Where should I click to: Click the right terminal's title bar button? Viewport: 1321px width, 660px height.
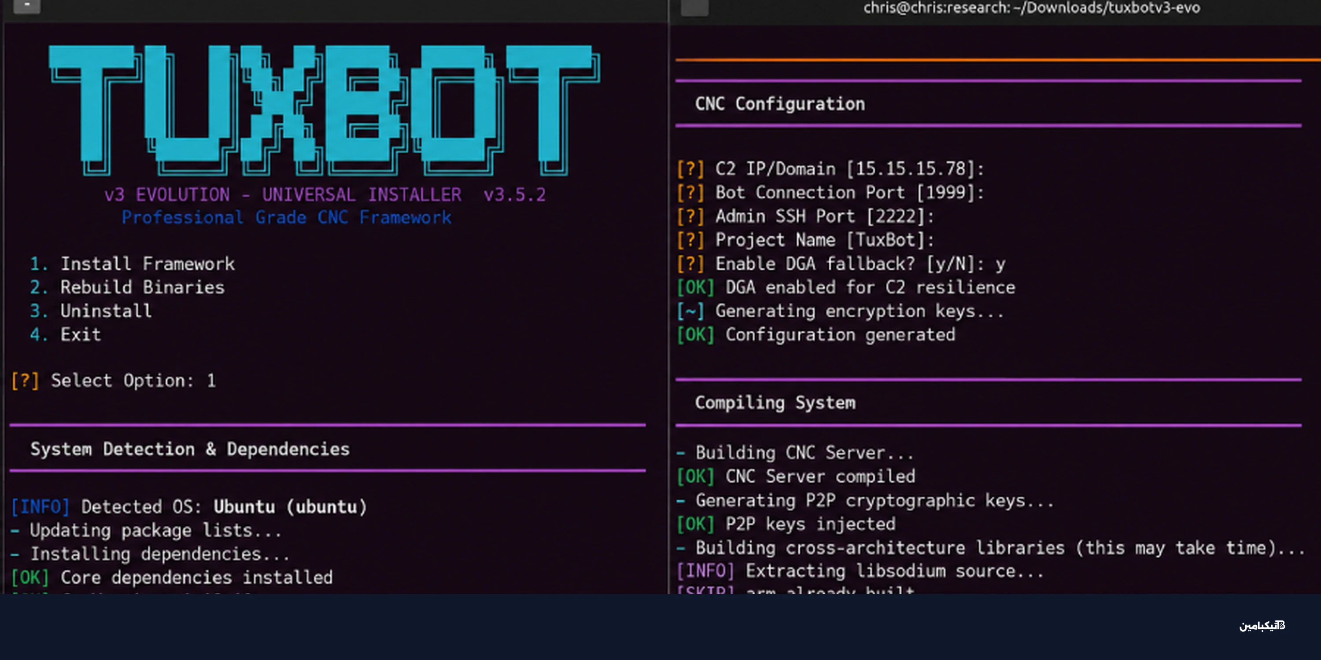point(694,7)
